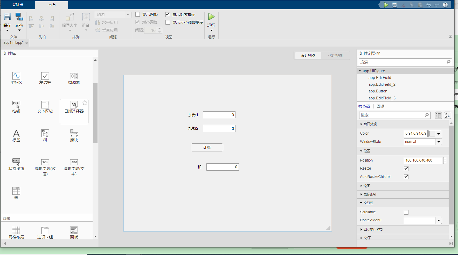458x255 pixels.
Task: Collapse the app.UIFigure tree node
Action: pos(360,71)
